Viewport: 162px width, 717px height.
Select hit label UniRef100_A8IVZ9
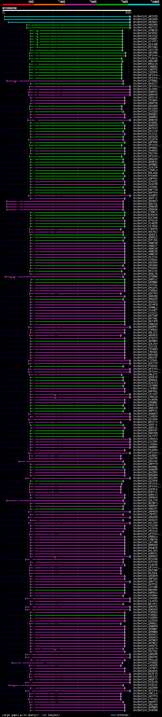tap(145, 17)
